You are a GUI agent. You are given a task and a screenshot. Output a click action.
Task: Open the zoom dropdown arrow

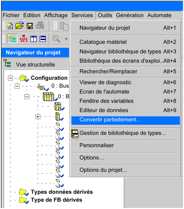point(66,39)
